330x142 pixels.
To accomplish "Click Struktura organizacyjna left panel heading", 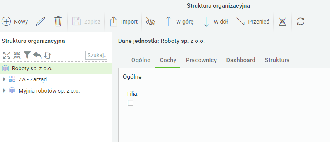I will [33, 41].
